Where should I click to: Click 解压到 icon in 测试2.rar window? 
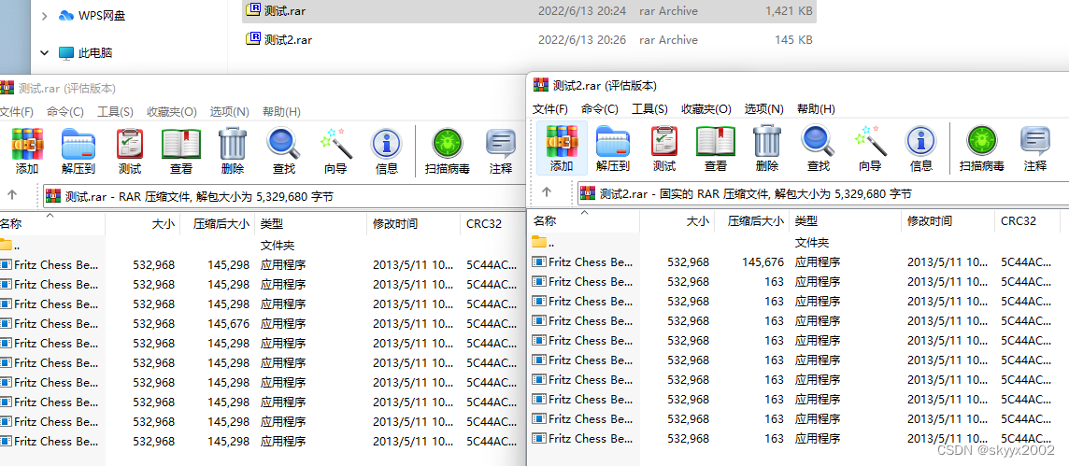pyautogui.click(x=612, y=148)
